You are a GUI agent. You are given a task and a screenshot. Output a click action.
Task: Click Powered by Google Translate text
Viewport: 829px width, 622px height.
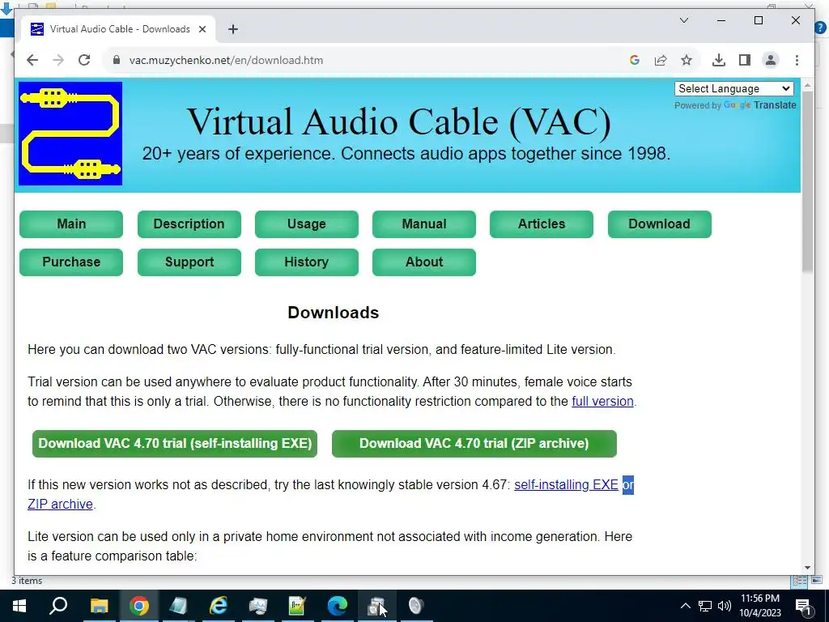coord(735,105)
